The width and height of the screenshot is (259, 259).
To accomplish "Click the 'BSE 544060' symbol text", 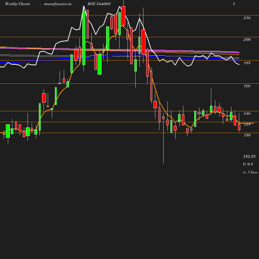I will coord(99,4).
